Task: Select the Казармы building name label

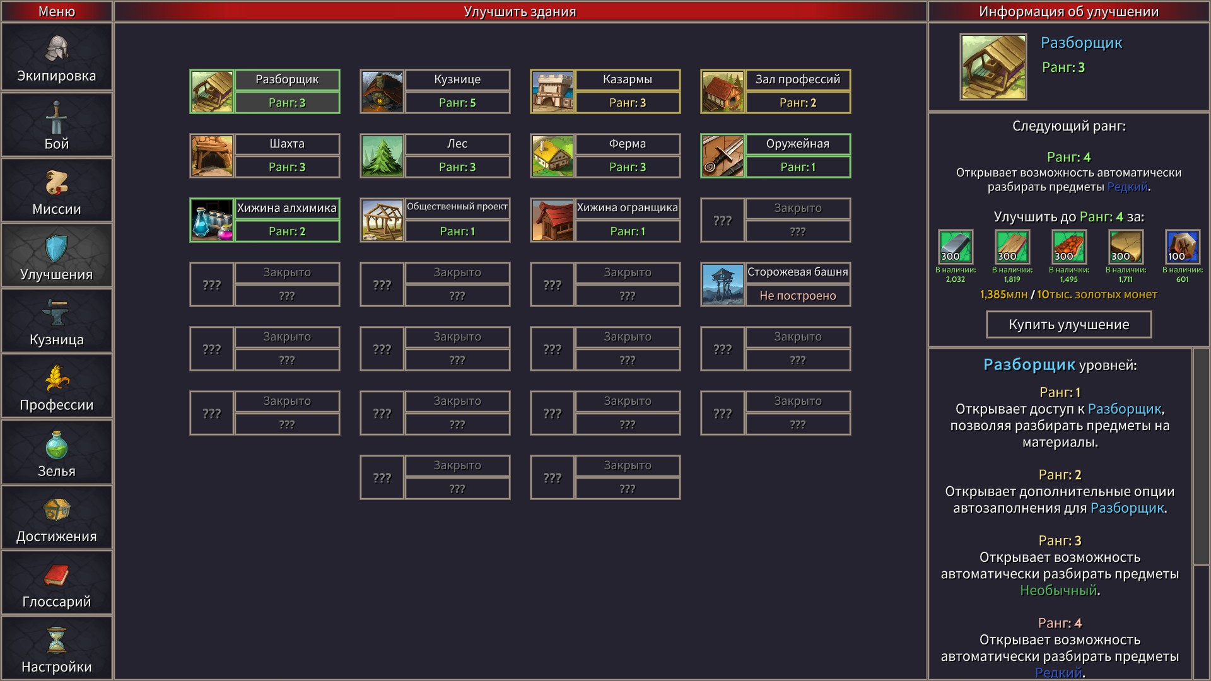Action: (x=628, y=79)
